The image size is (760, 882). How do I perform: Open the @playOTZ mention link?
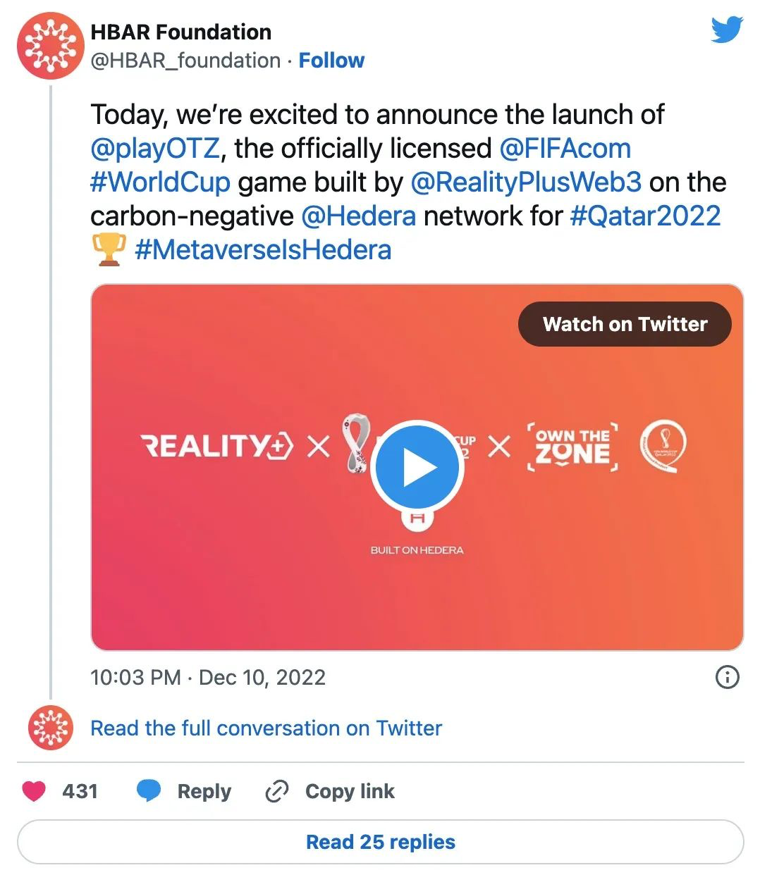pos(155,149)
